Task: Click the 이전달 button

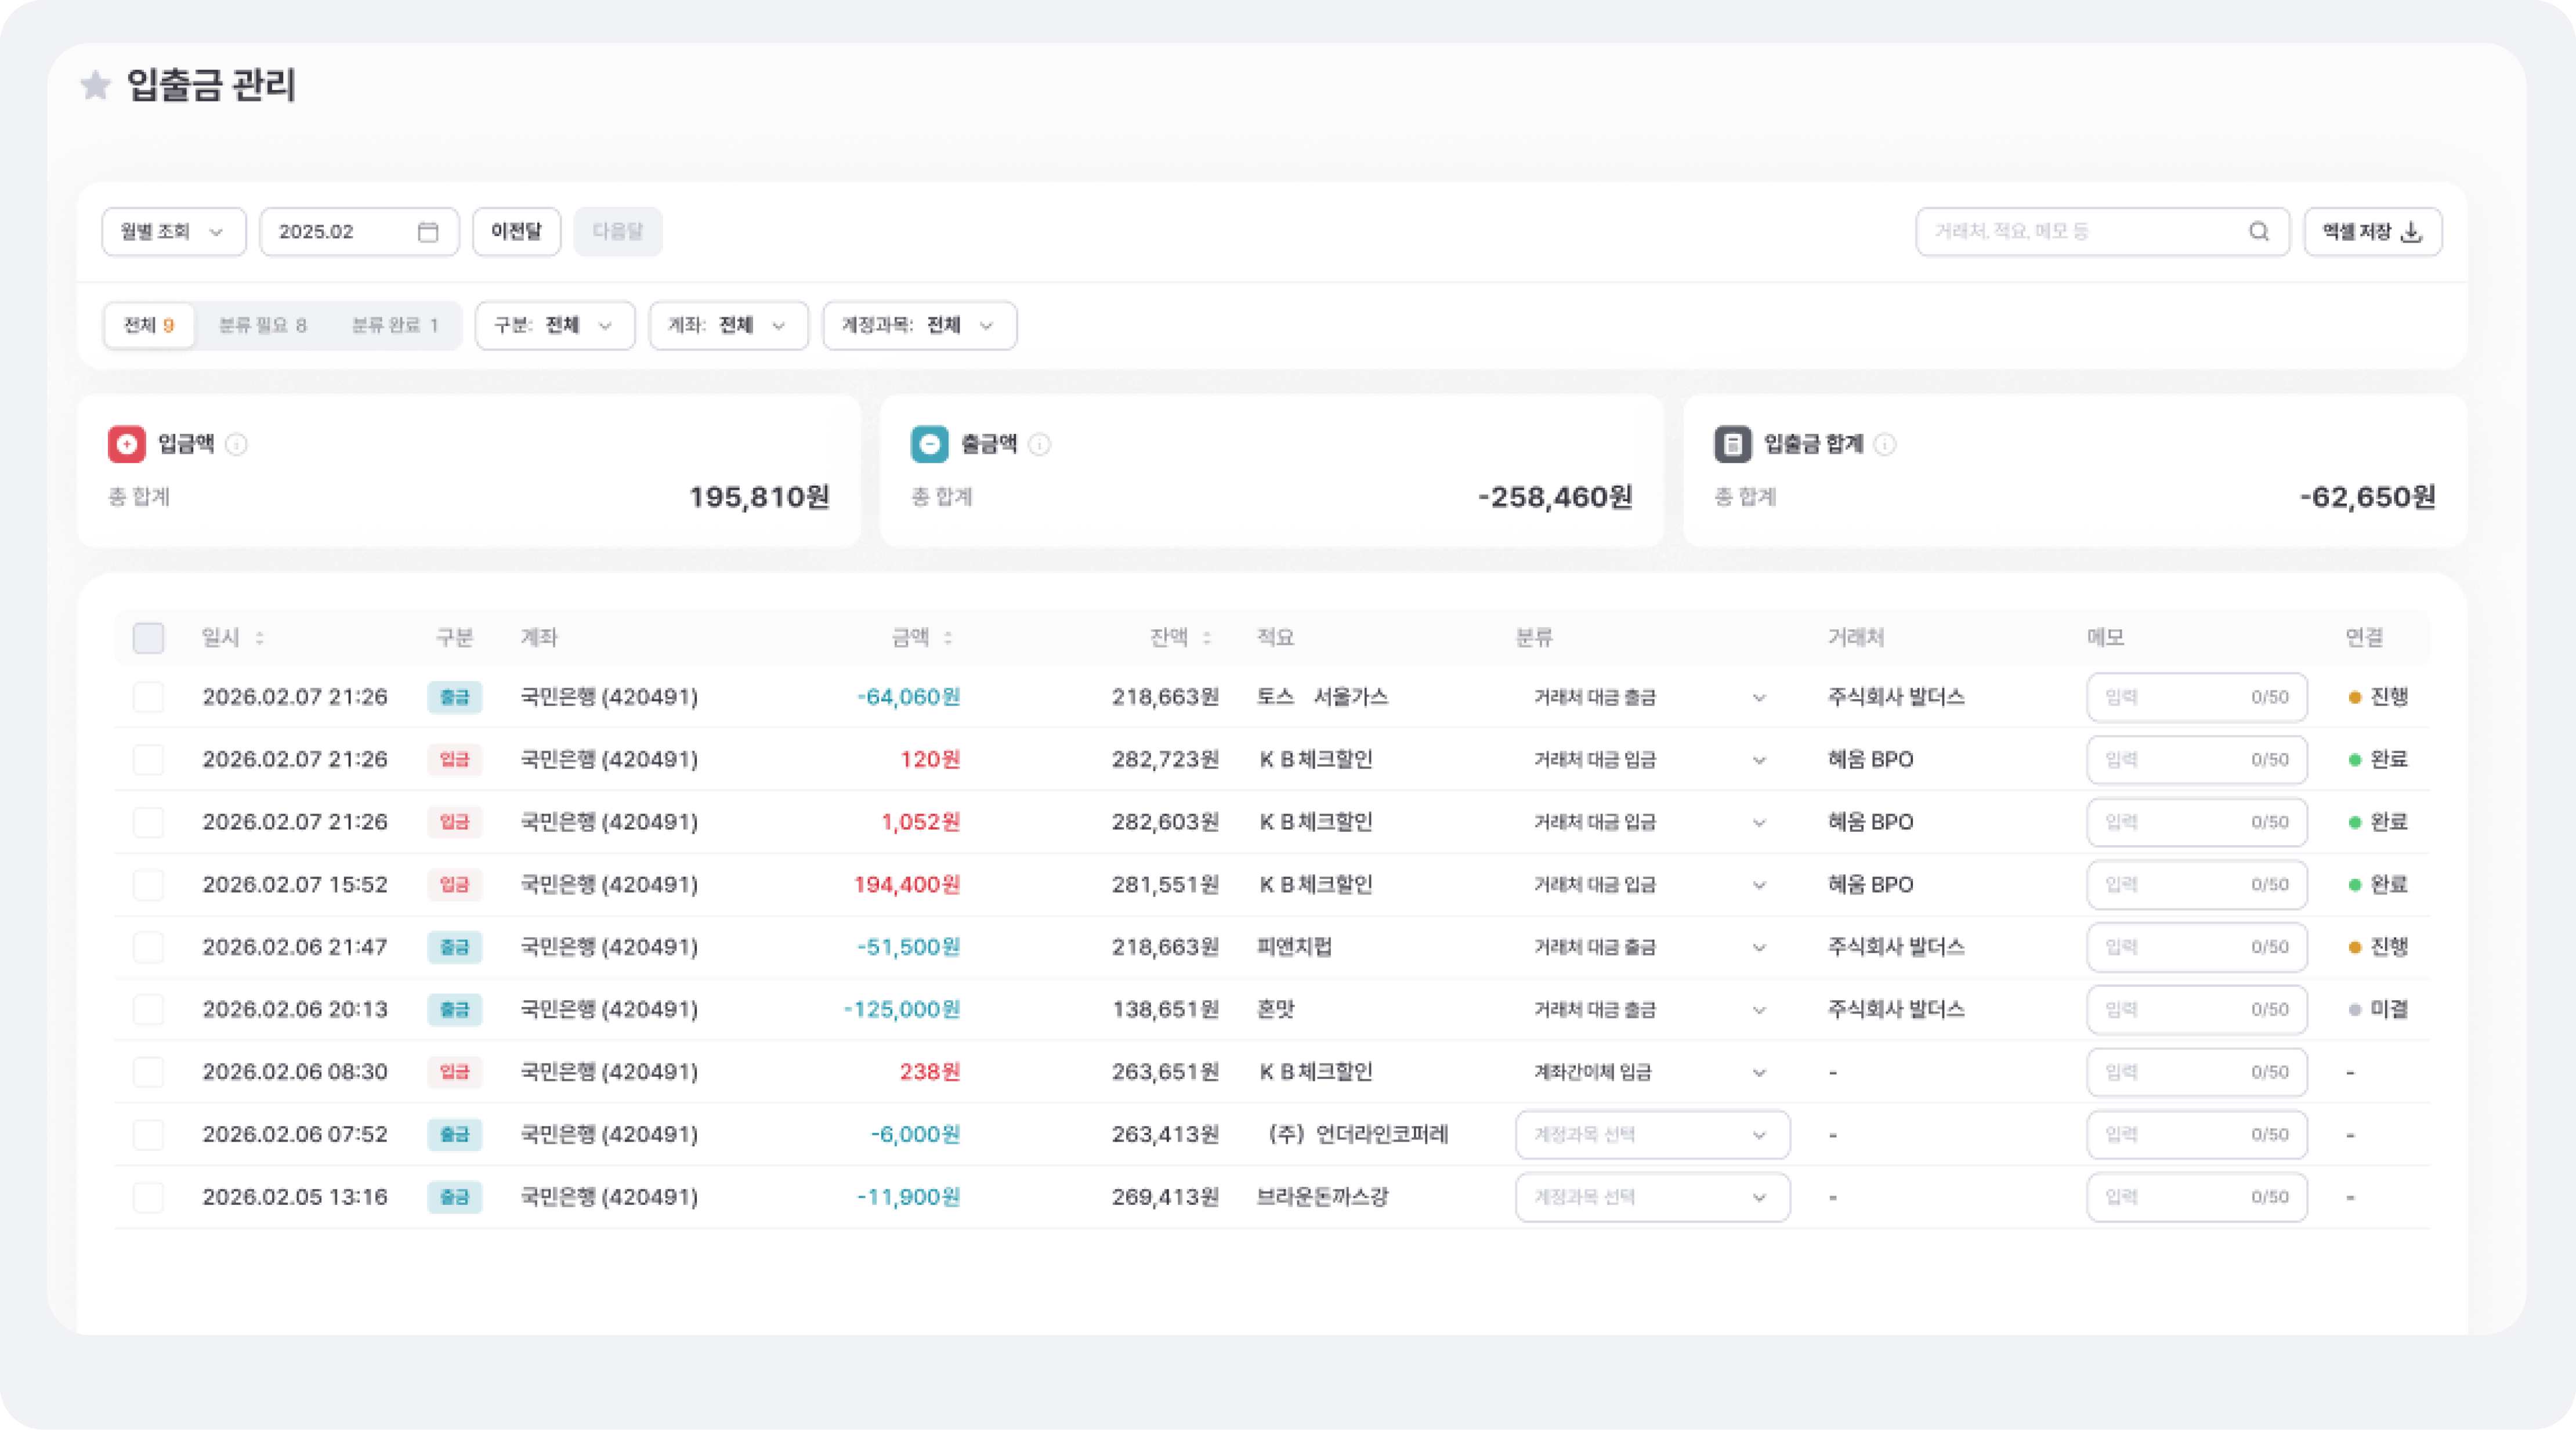Action: [x=516, y=232]
